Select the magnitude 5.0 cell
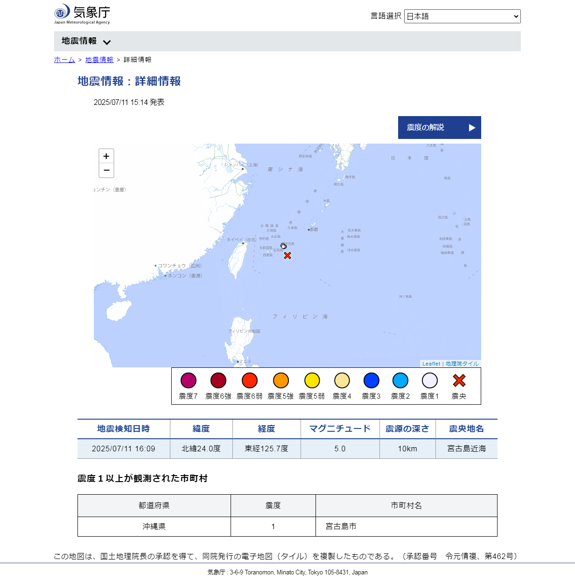575x587 pixels. click(340, 449)
